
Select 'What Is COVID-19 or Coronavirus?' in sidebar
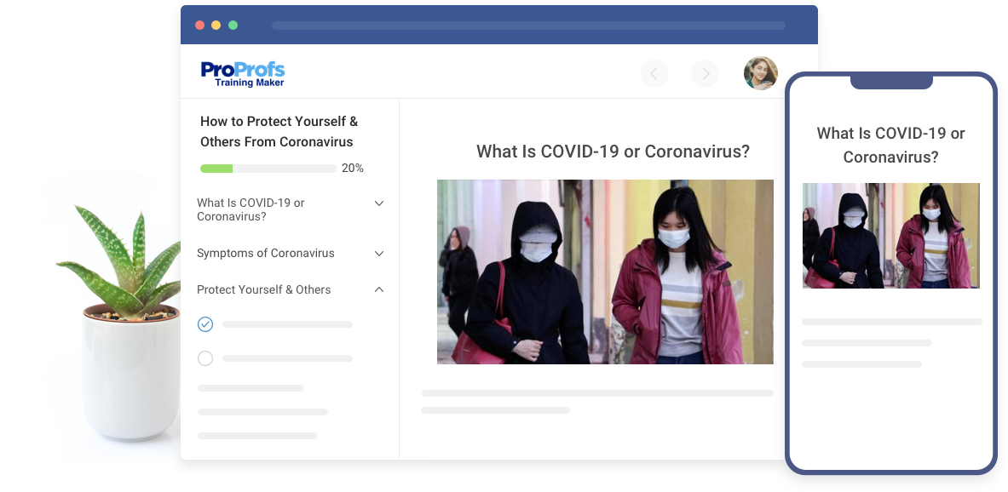click(251, 209)
